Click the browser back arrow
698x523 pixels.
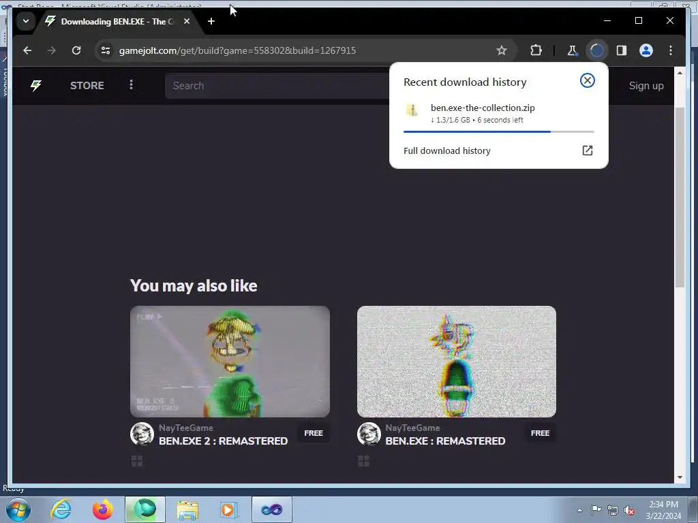pyautogui.click(x=27, y=50)
